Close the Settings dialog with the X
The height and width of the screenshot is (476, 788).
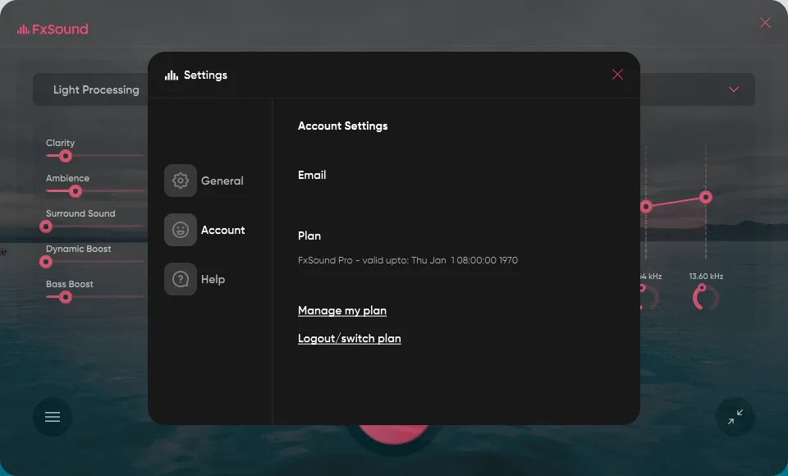(617, 74)
